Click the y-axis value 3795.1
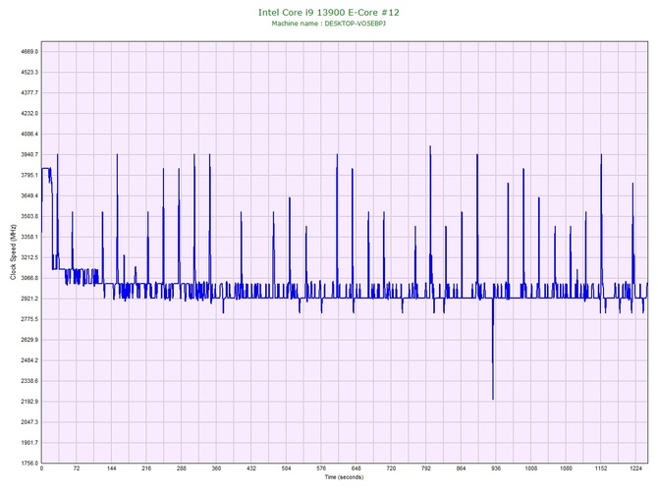The height and width of the screenshot is (494, 658). (x=29, y=175)
